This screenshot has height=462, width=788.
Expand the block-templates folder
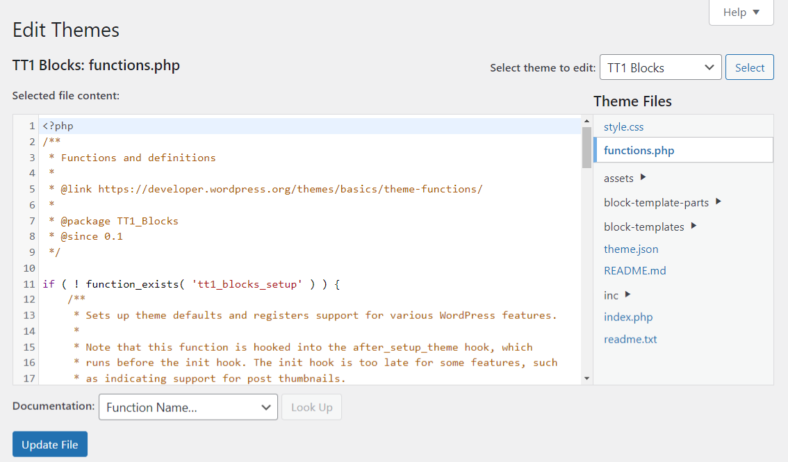[645, 226]
